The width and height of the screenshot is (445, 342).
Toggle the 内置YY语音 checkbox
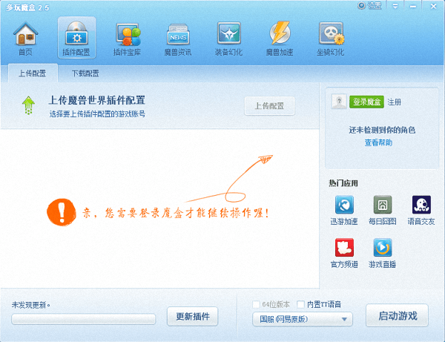pyautogui.click(x=300, y=304)
